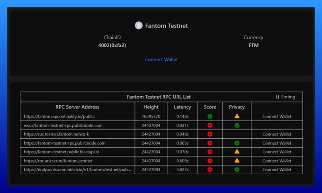This screenshot has width=322, height=193.
Task: Click the latency value 4.827s
Action: coord(182,170)
